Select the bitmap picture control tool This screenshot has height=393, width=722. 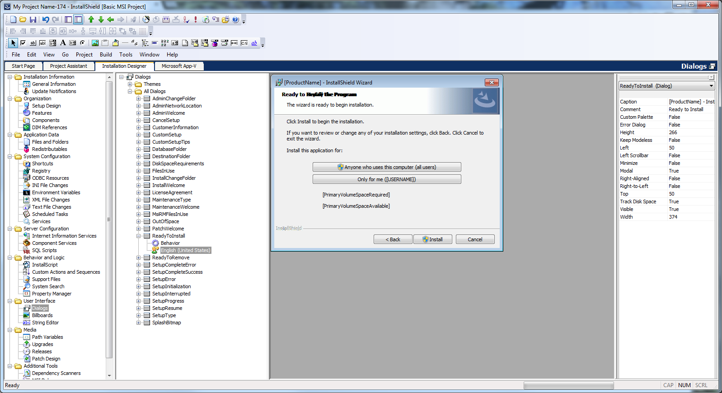coord(95,43)
